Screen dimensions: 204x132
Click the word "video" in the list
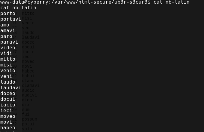8,48
